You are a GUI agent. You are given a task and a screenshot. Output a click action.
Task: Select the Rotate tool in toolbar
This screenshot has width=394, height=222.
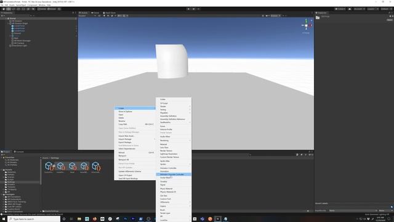(x=14, y=9)
